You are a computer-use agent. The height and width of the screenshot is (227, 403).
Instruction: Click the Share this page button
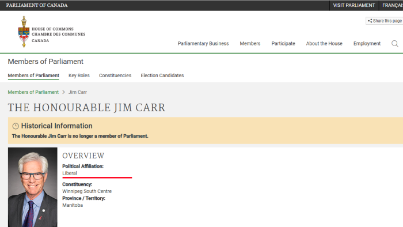click(385, 21)
